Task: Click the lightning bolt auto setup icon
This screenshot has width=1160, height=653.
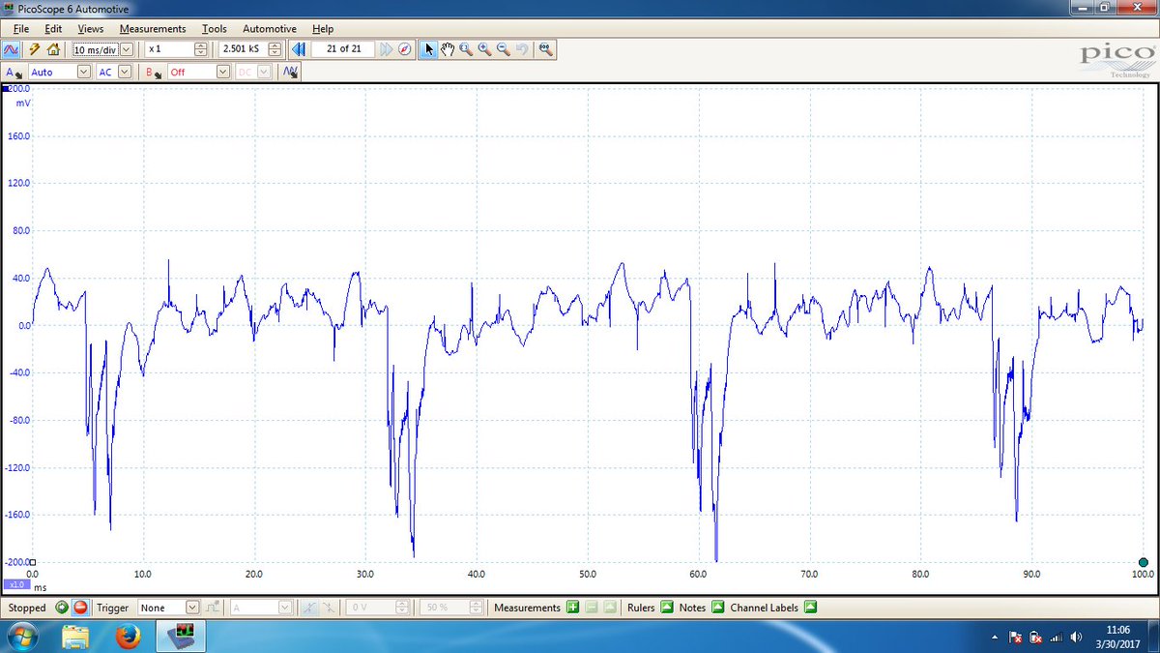Action: [35, 49]
